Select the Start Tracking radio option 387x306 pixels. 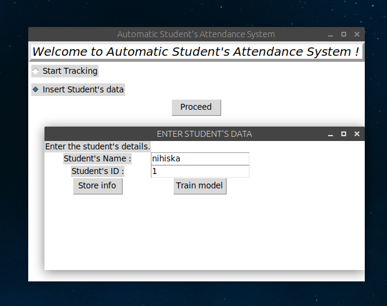point(65,71)
